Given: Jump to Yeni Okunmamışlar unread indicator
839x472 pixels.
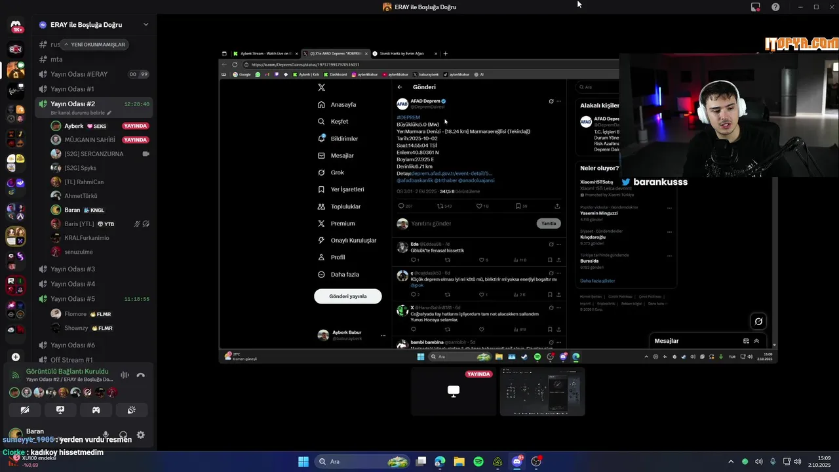Looking at the screenshot, I should 94,45.
